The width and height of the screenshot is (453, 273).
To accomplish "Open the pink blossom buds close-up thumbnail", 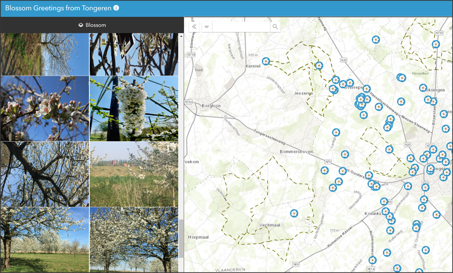I will 44,108.
